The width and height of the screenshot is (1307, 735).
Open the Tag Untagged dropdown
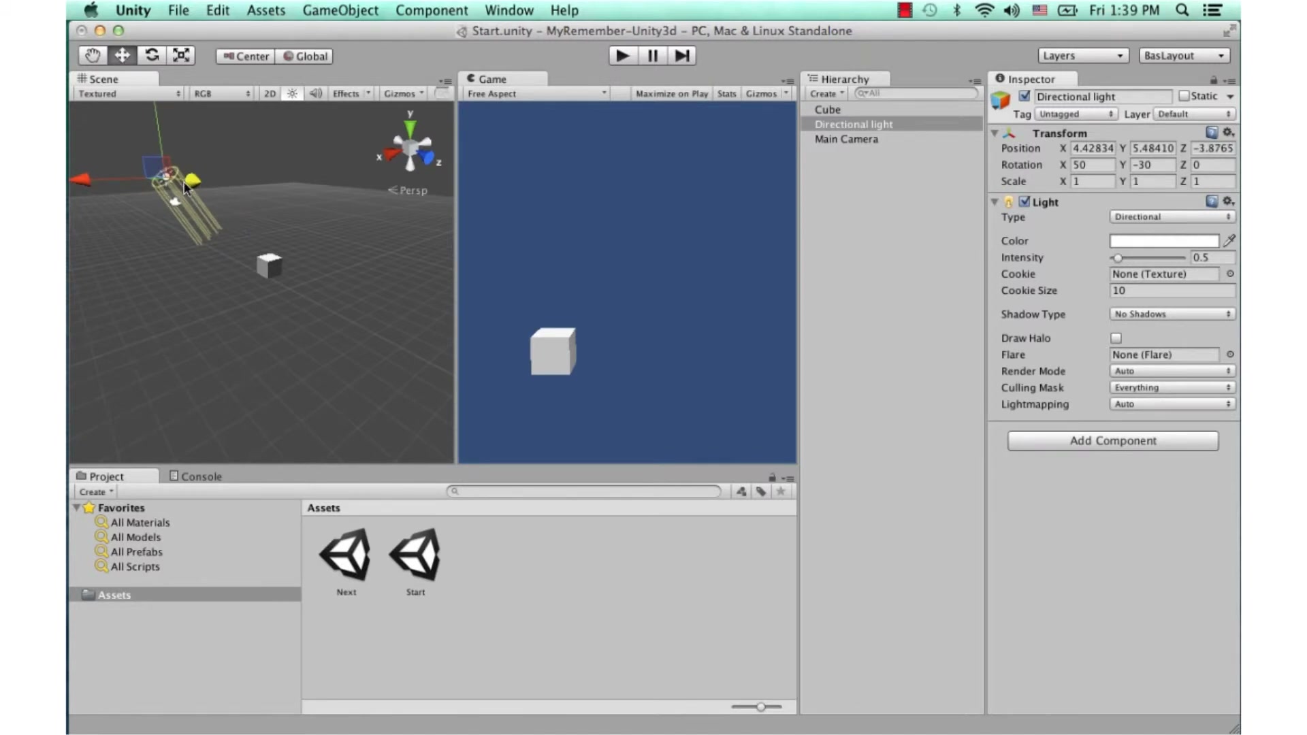[x=1076, y=114]
